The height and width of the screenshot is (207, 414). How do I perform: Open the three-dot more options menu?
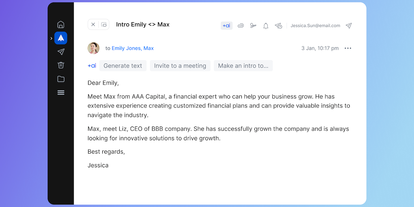click(x=348, y=48)
